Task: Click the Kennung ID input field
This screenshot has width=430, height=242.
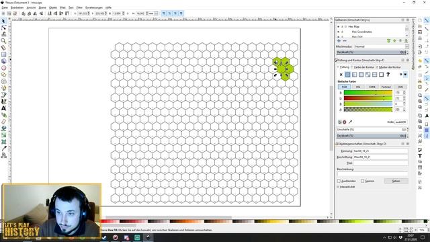Action: (x=380, y=151)
